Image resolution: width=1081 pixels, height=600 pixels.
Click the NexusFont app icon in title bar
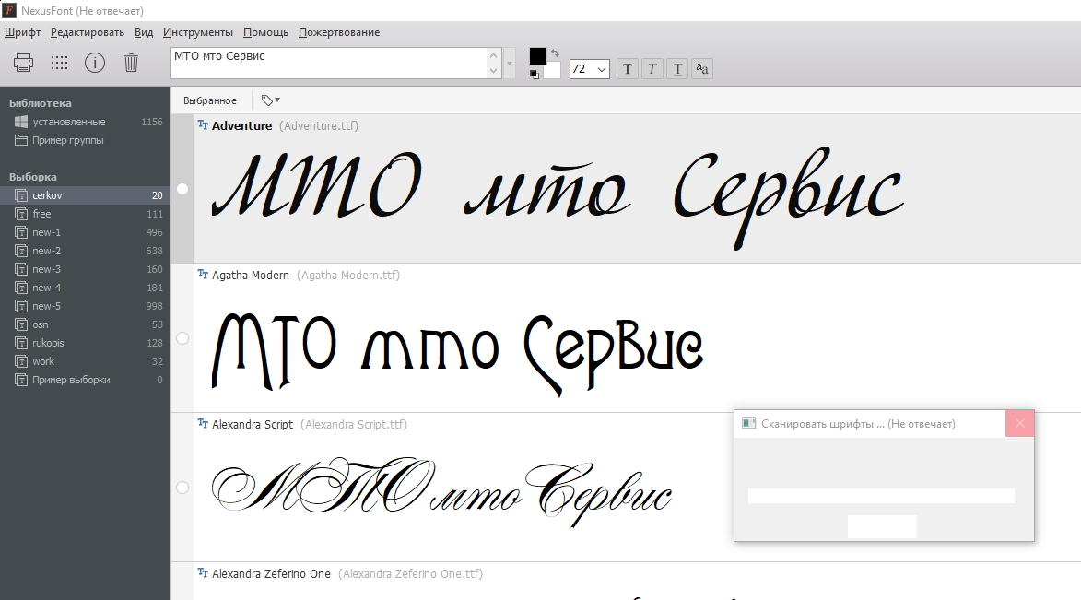(x=9, y=9)
